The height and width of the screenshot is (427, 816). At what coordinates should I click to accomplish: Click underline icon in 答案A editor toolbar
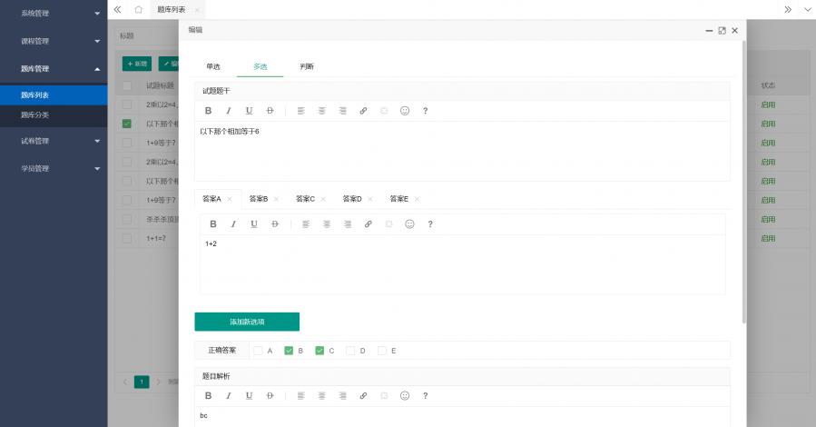point(254,223)
